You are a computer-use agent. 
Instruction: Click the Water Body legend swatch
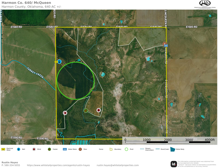click(x=173, y=149)
